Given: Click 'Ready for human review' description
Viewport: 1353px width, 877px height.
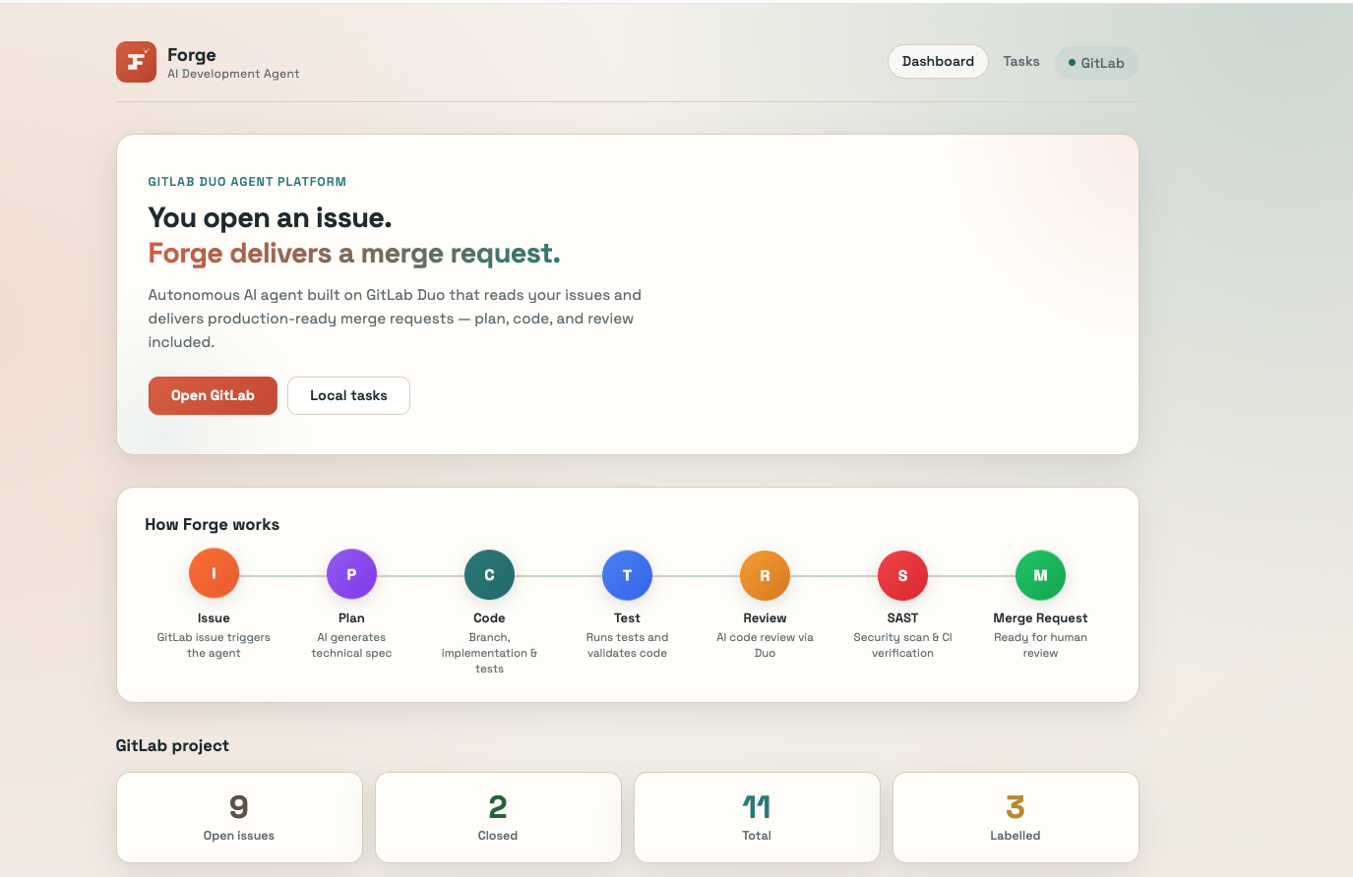Looking at the screenshot, I should 1040,645.
